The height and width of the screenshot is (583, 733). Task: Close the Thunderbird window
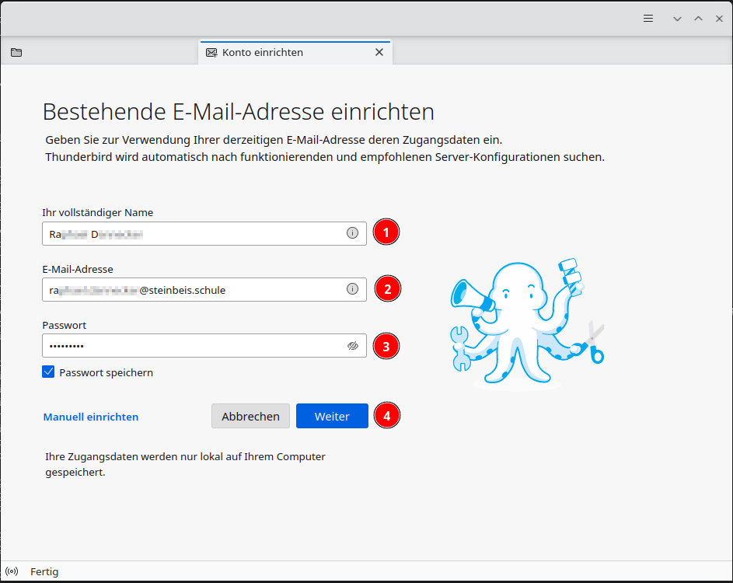coord(719,19)
